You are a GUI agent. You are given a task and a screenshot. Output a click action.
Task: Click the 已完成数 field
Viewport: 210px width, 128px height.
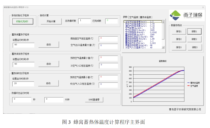[x=112, y=21]
